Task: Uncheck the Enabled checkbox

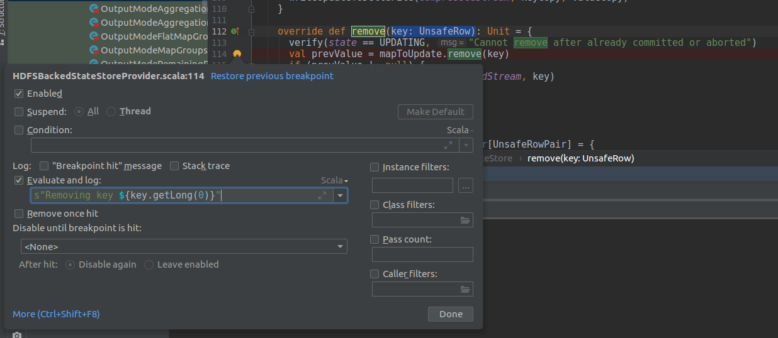Action: 19,94
